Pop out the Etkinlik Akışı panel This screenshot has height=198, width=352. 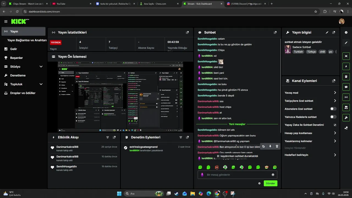[114, 137]
